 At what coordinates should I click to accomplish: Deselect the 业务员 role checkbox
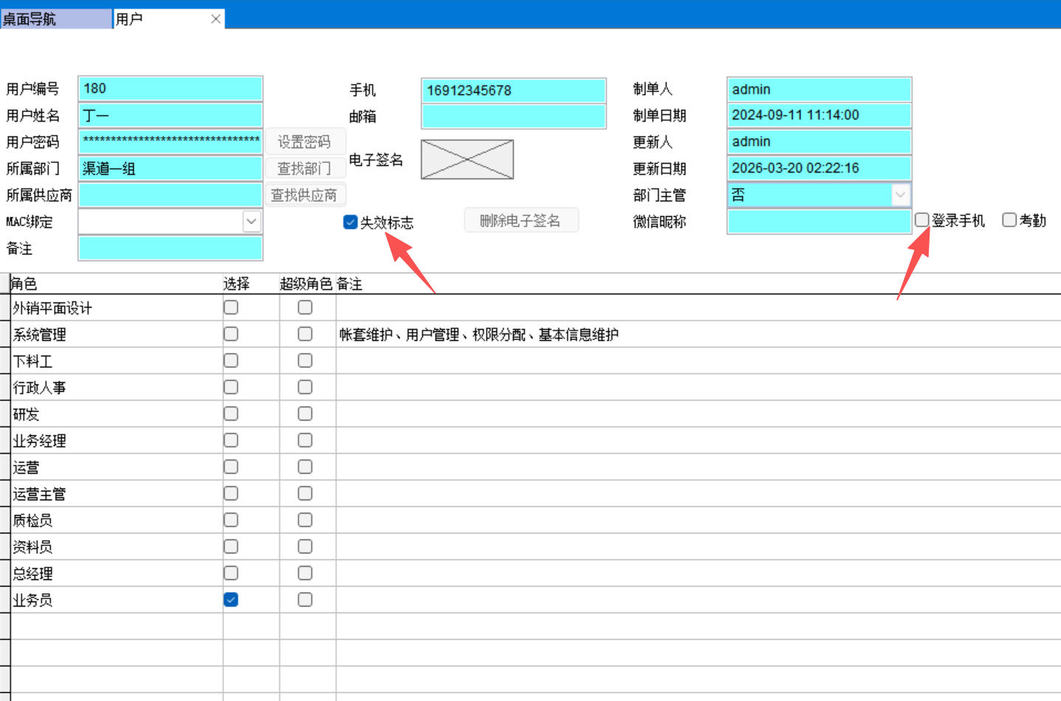pyautogui.click(x=231, y=600)
